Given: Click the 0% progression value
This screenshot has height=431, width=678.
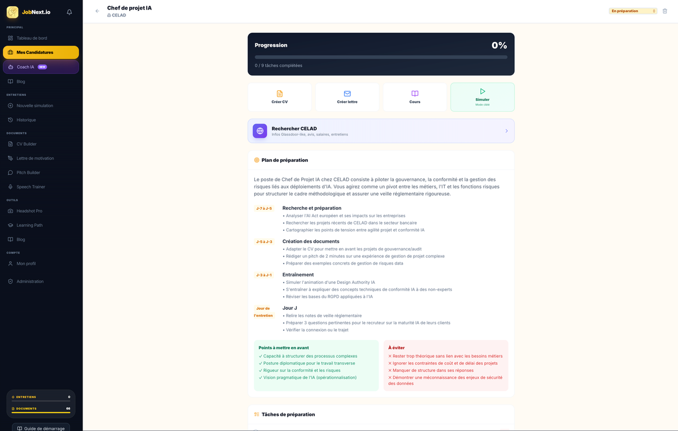Looking at the screenshot, I should [499, 46].
